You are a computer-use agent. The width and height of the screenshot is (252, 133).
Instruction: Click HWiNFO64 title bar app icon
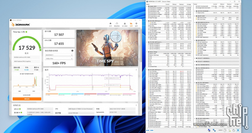[147, 2]
